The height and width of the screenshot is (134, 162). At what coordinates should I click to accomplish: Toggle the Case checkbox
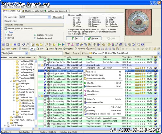(7, 32)
